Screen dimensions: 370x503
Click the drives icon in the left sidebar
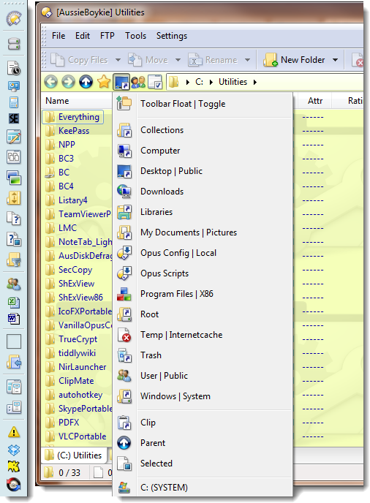pos(14,43)
